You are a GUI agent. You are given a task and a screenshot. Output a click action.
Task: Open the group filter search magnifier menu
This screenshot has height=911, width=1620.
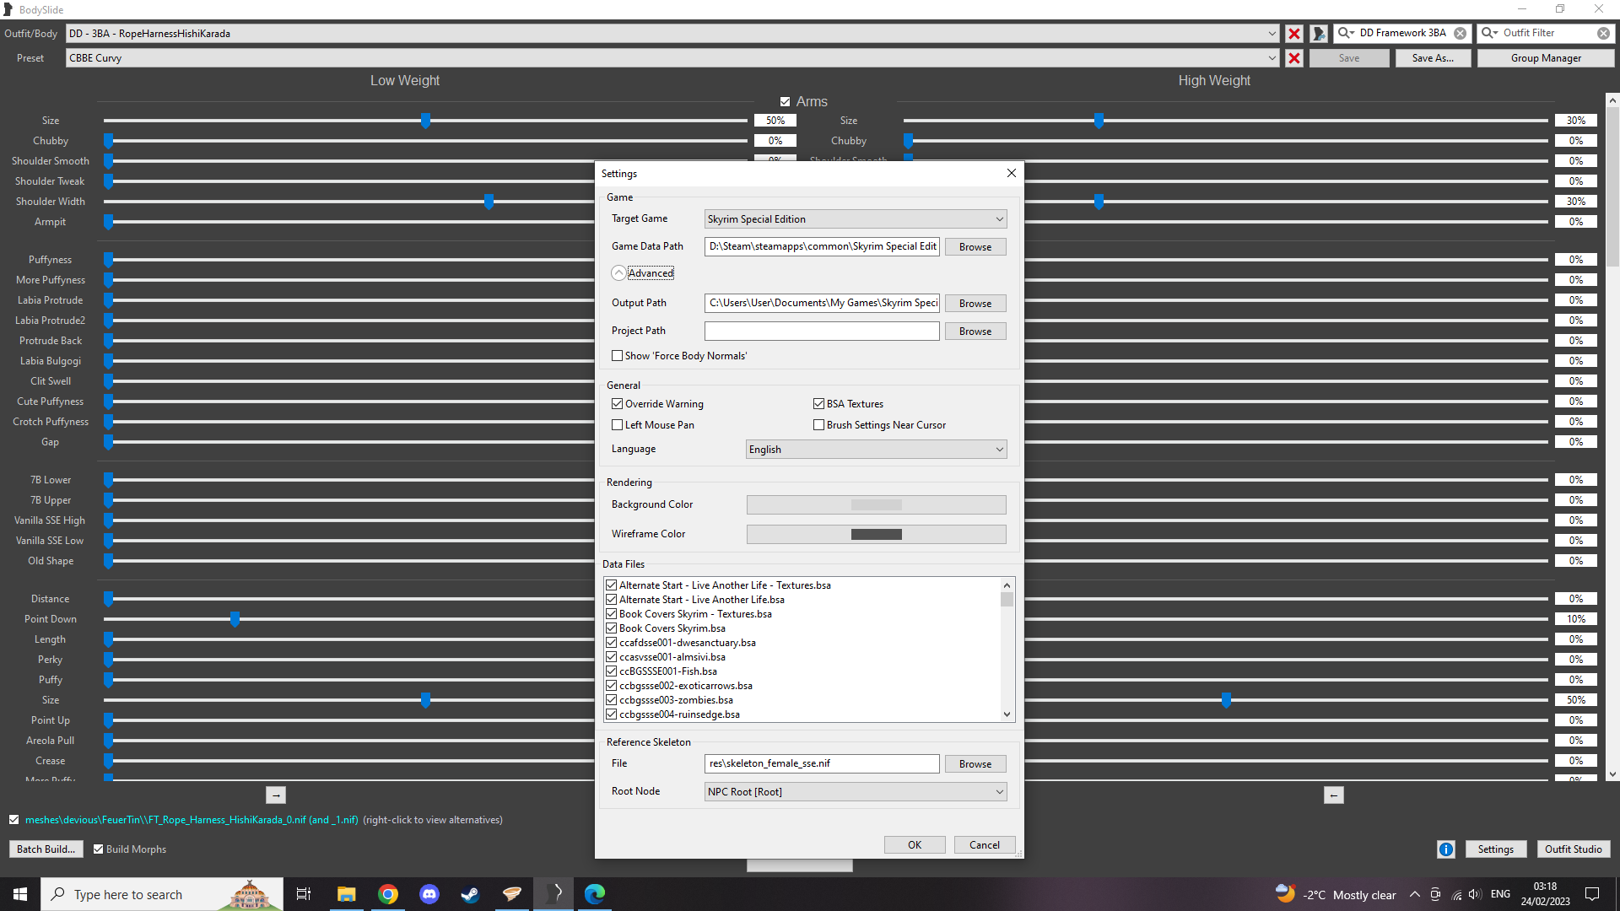pos(1345,34)
